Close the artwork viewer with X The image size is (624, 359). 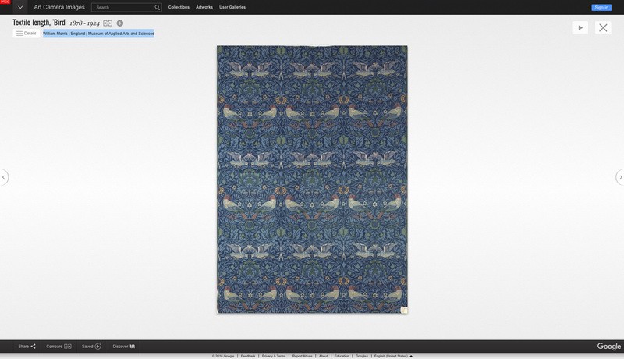[x=603, y=27]
